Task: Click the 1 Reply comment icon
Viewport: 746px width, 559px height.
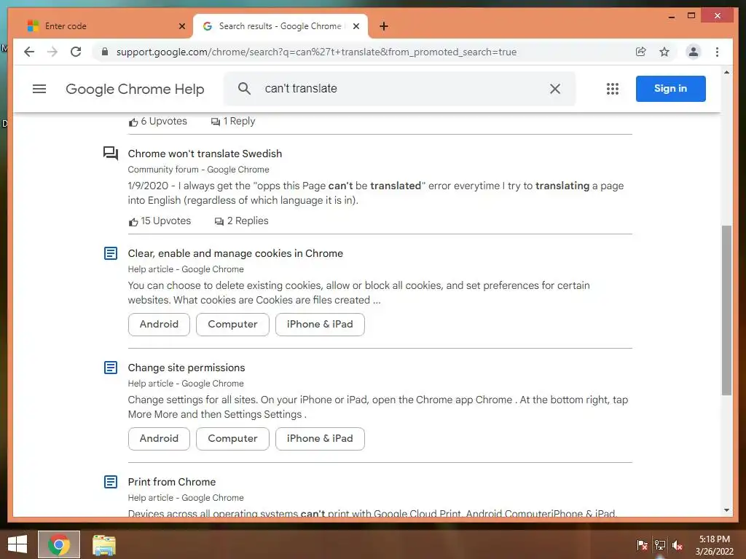Action: [x=216, y=122]
